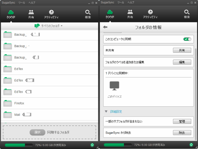This screenshot has height=149, width=198.
Task: Click label tag on first Backup_ folder
Action: [35, 34]
